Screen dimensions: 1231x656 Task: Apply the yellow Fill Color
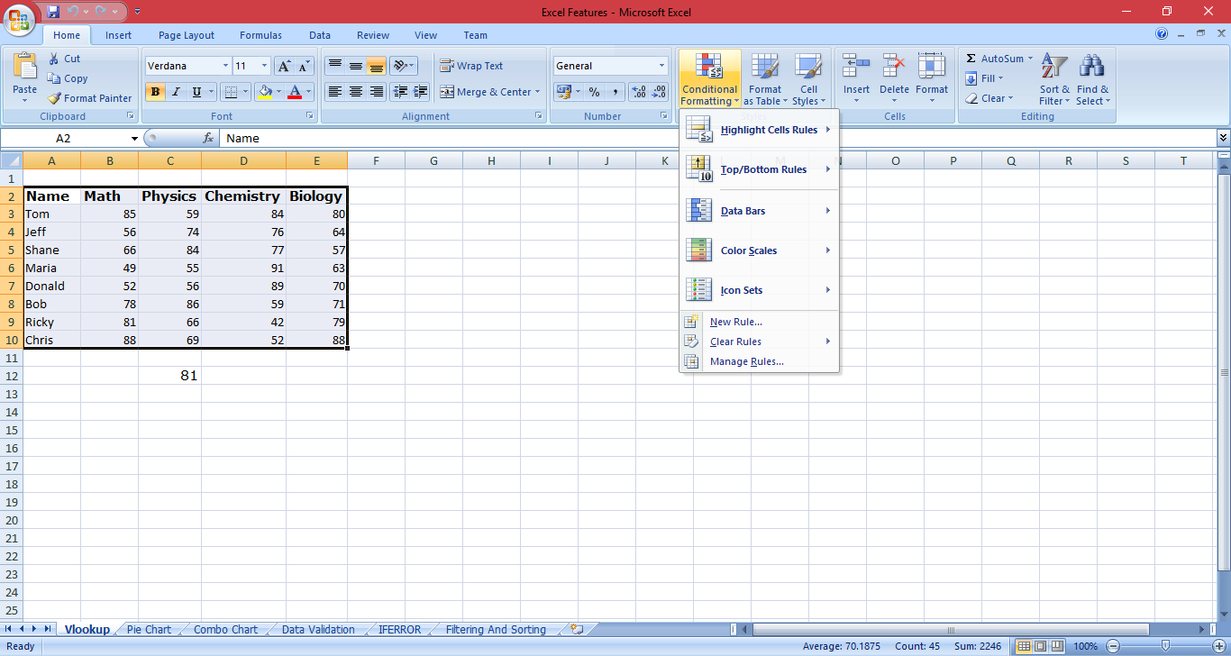pyautogui.click(x=264, y=92)
